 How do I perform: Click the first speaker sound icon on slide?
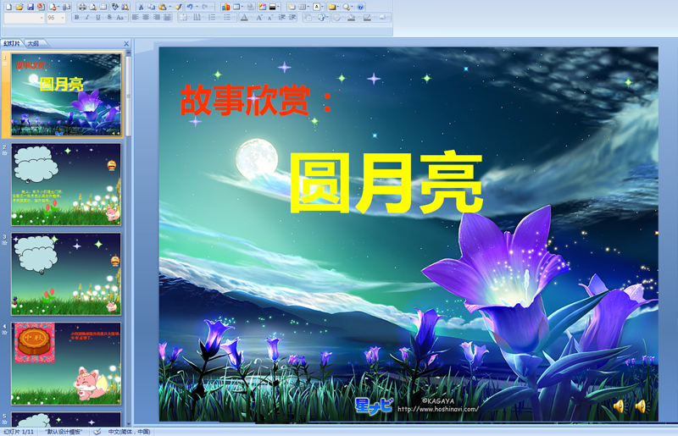[620, 406]
